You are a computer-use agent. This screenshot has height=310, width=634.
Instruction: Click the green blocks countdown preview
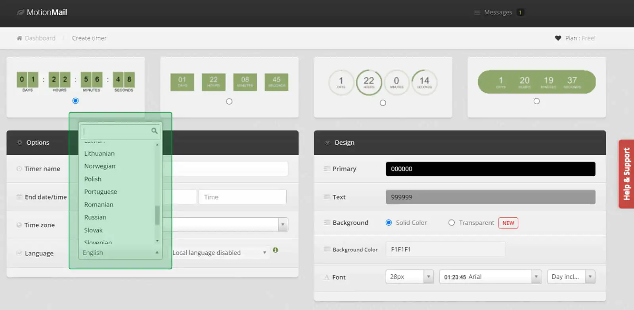[229, 82]
